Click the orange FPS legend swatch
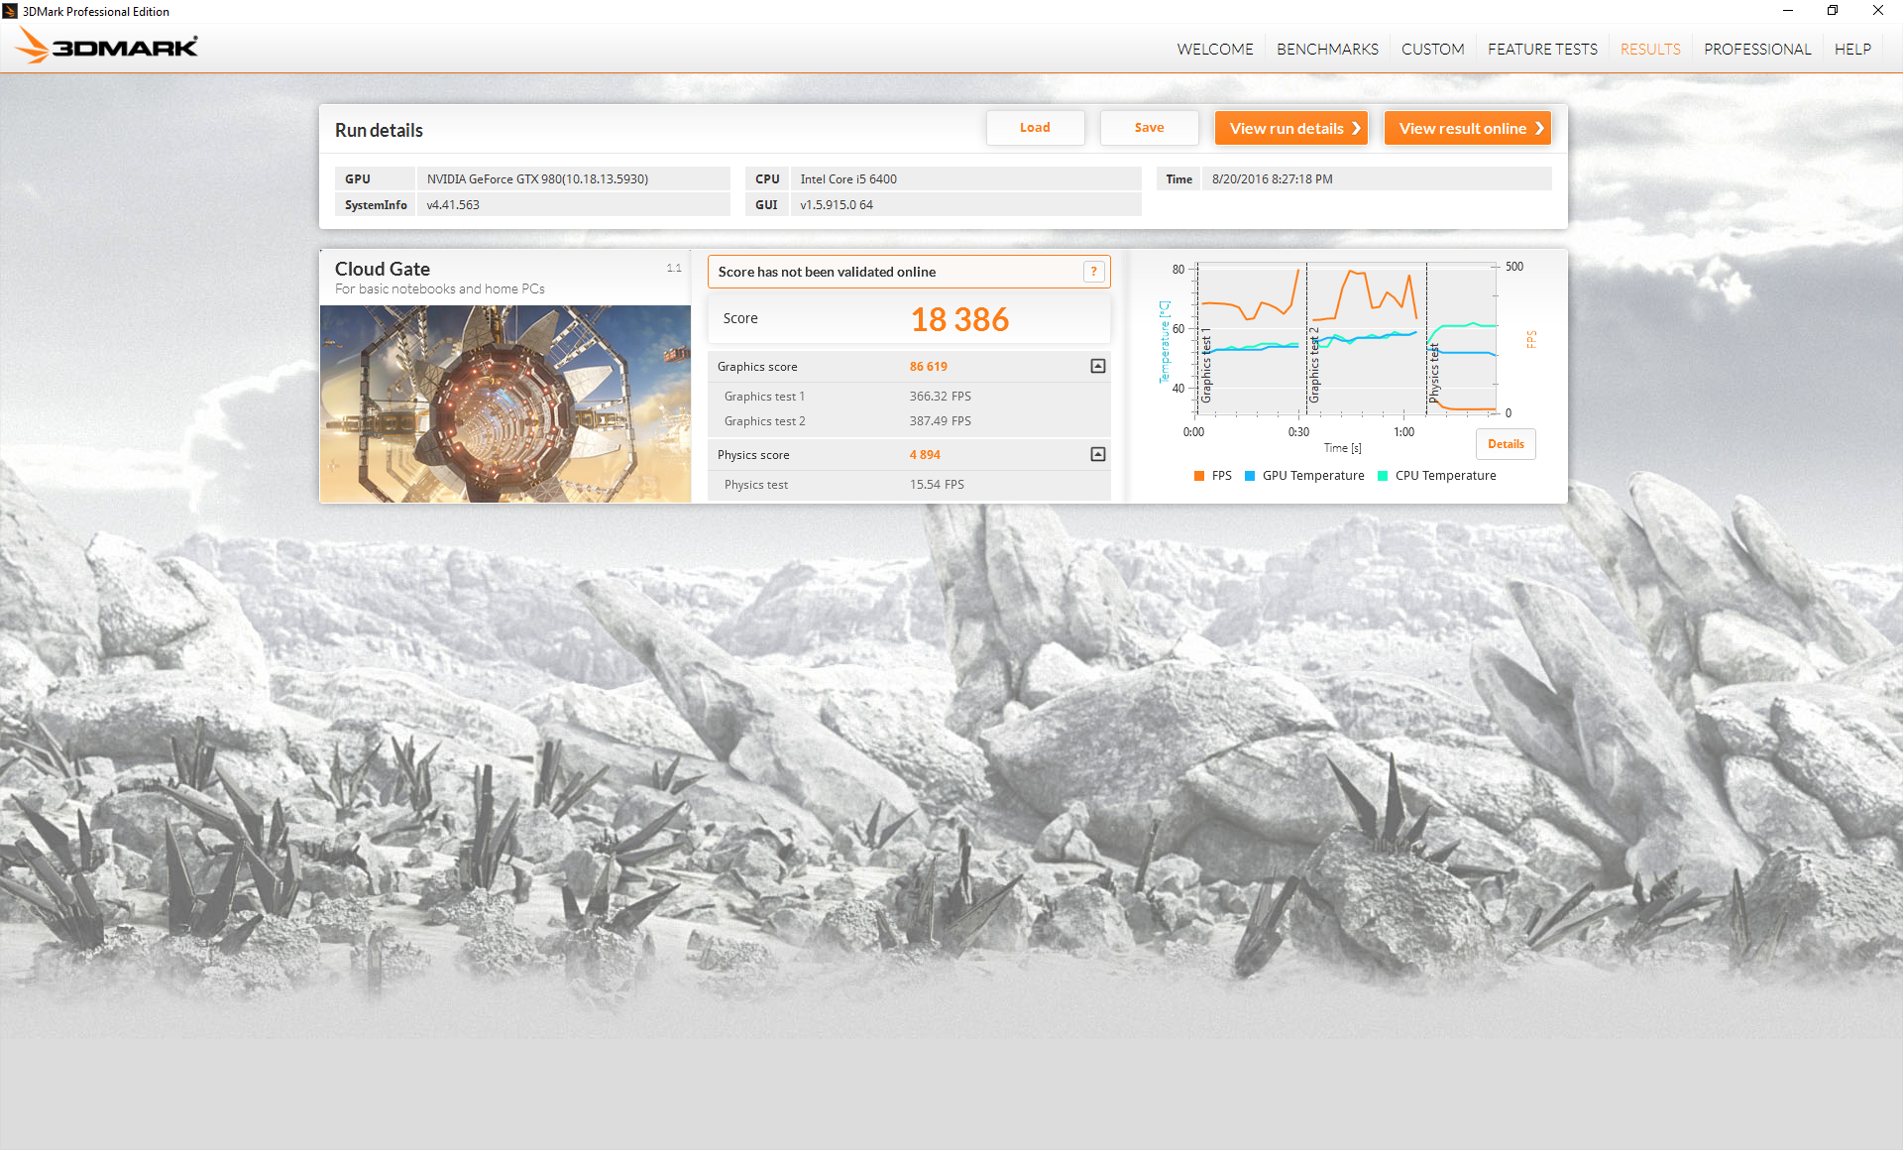This screenshot has height=1150, width=1903. [1199, 476]
